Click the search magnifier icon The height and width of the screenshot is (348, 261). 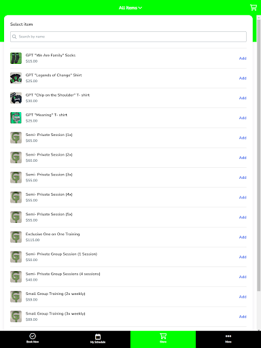pos(14,37)
